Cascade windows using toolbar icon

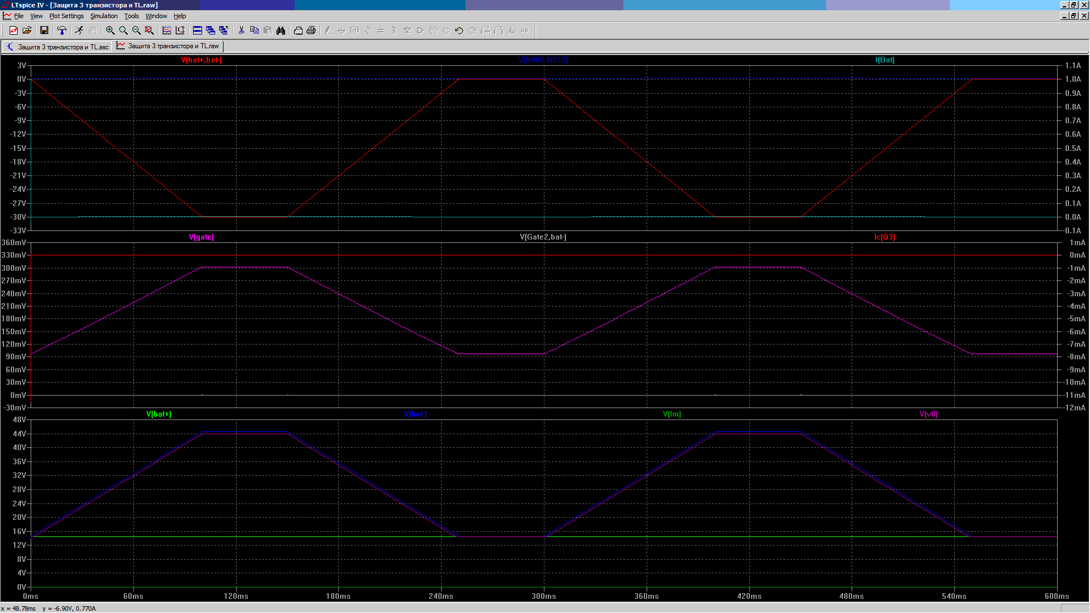211,31
